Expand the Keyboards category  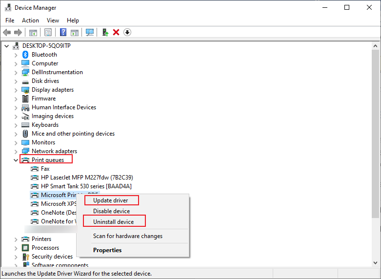16,125
